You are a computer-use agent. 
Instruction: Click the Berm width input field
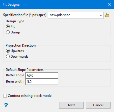[x=42, y=82]
